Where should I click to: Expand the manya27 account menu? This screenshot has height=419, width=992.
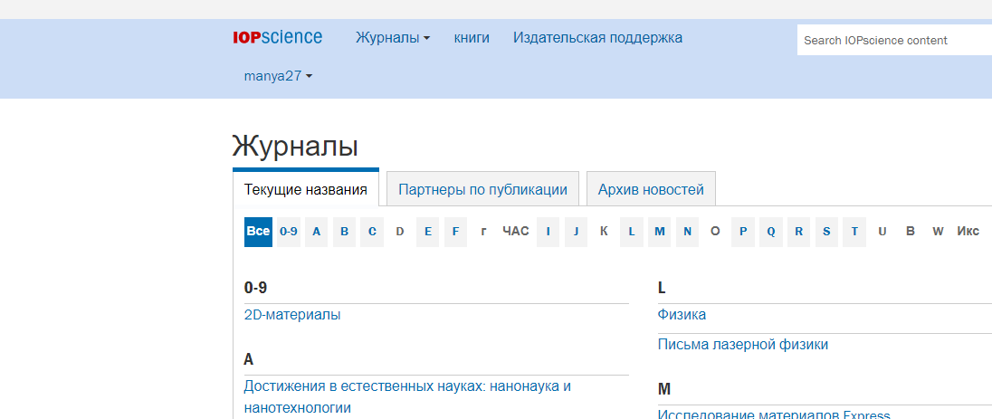(x=278, y=76)
